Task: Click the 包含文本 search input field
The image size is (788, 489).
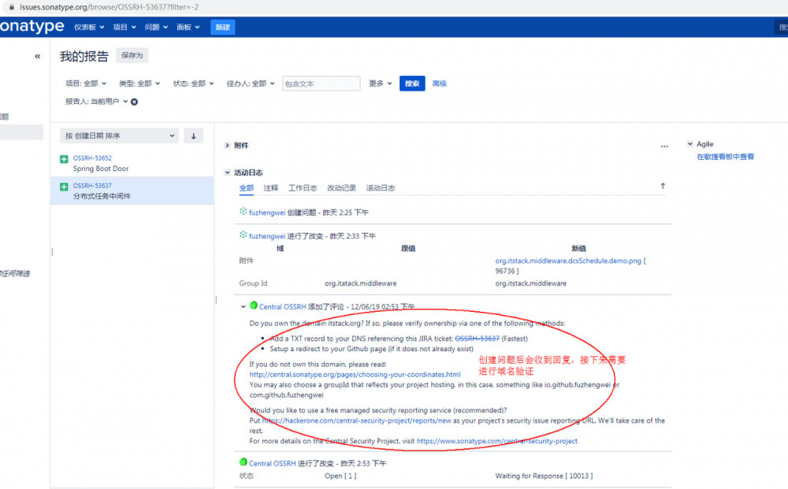Action: (x=321, y=83)
